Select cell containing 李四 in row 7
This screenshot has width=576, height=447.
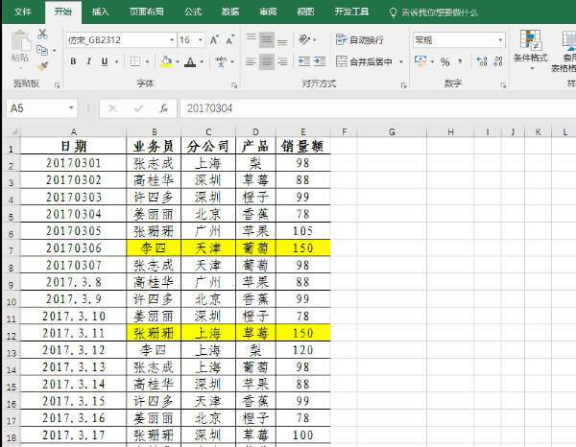[155, 247]
